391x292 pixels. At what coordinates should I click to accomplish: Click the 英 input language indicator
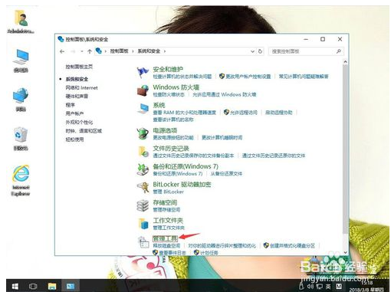pos(328,287)
